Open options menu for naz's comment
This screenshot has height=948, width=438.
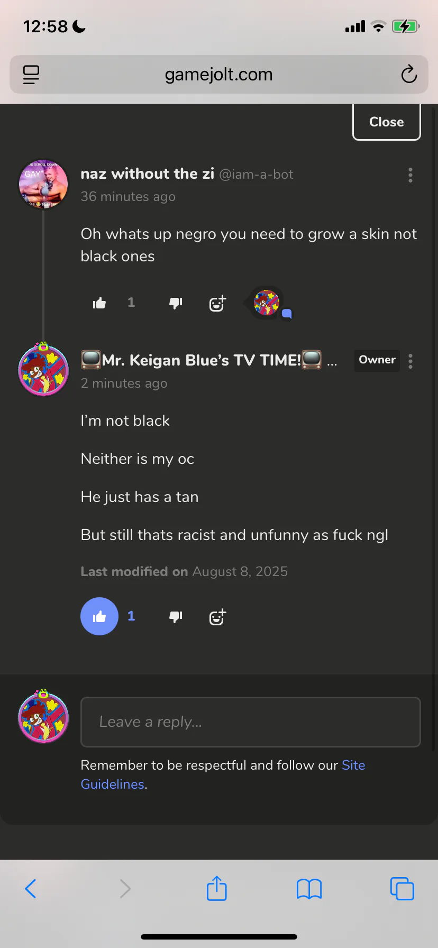click(410, 175)
